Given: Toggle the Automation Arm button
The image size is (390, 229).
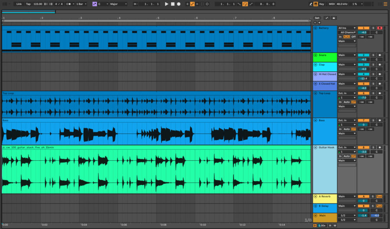Looking at the screenshot, I should click(192, 4).
